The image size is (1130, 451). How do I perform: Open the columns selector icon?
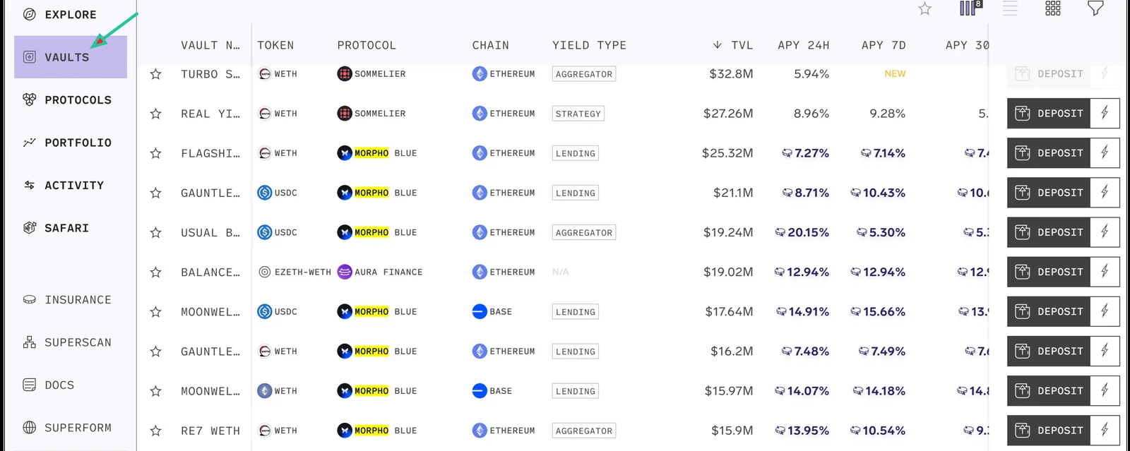pos(970,8)
